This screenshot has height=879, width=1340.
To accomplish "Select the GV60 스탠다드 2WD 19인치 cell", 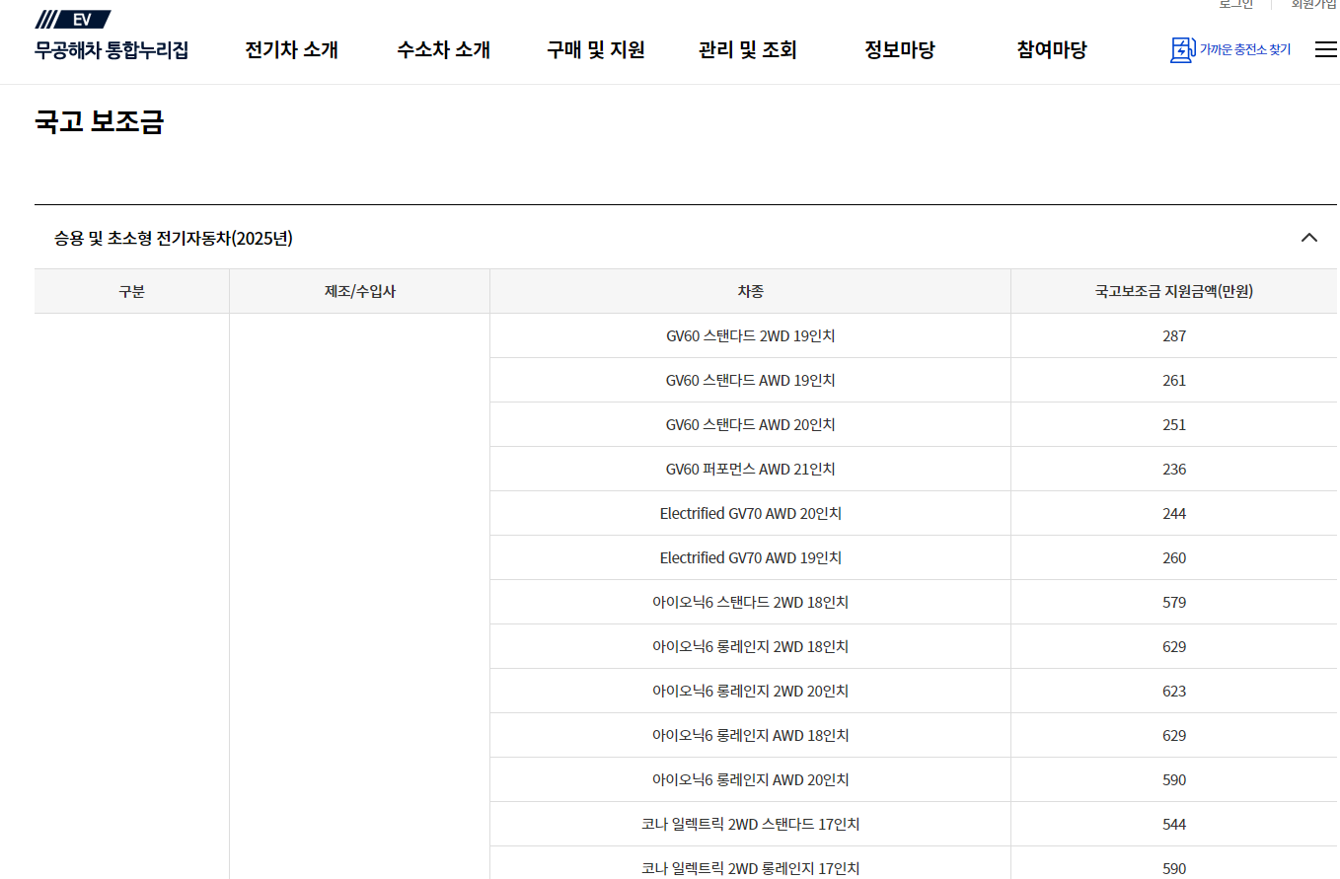I will click(751, 335).
